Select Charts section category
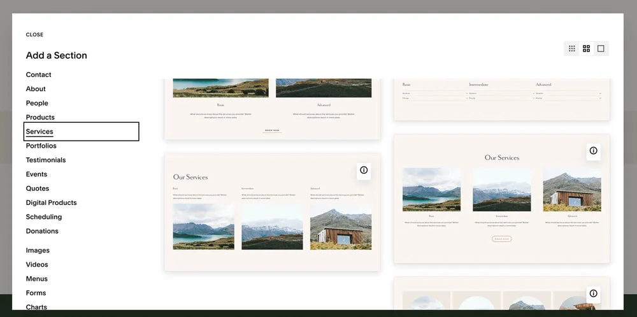The width and height of the screenshot is (637, 317). pos(36,307)
